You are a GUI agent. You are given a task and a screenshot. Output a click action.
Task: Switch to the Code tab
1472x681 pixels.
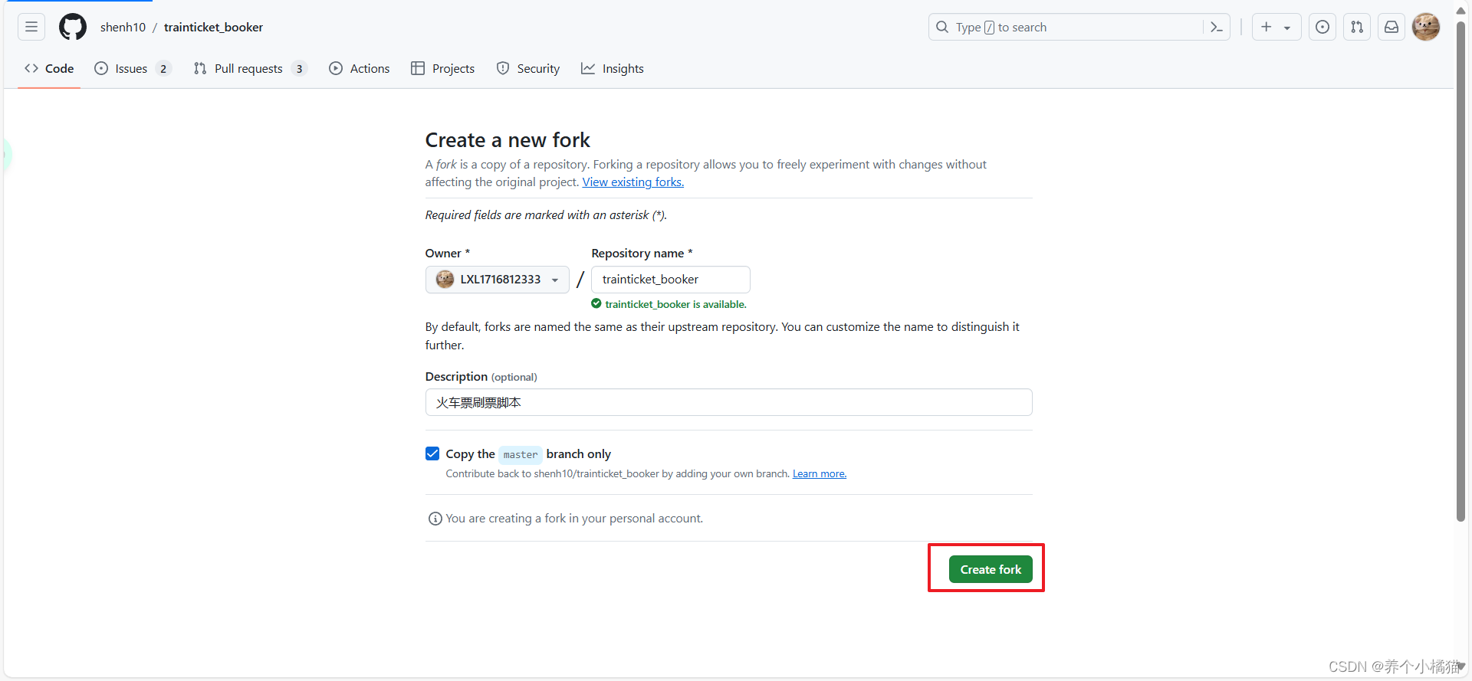pyautogui.click(x=49, y=68)
